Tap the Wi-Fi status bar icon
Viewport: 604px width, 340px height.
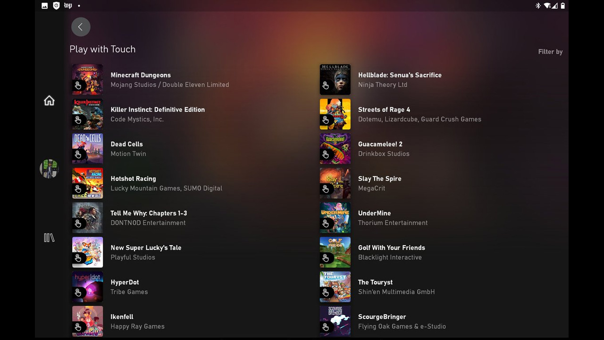coord(547,6)
